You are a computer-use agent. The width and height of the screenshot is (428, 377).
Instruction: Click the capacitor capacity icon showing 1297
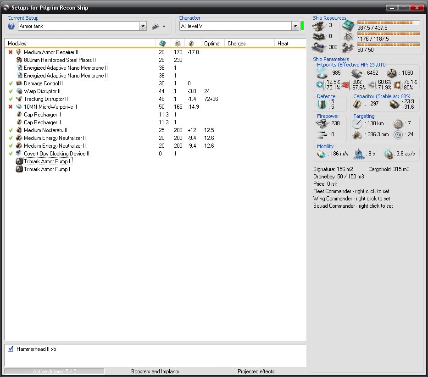[x=357, y=104]
